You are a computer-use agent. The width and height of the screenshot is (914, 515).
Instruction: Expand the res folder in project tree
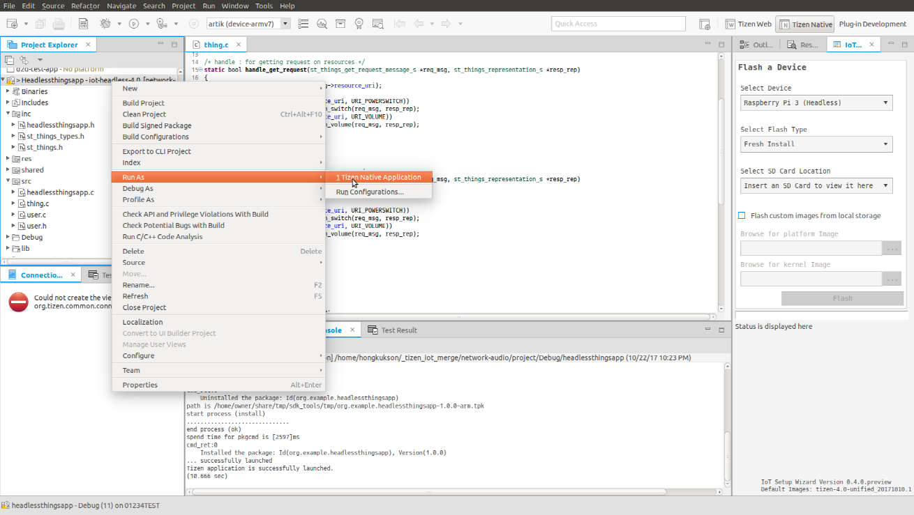click(x=8, y=159)
